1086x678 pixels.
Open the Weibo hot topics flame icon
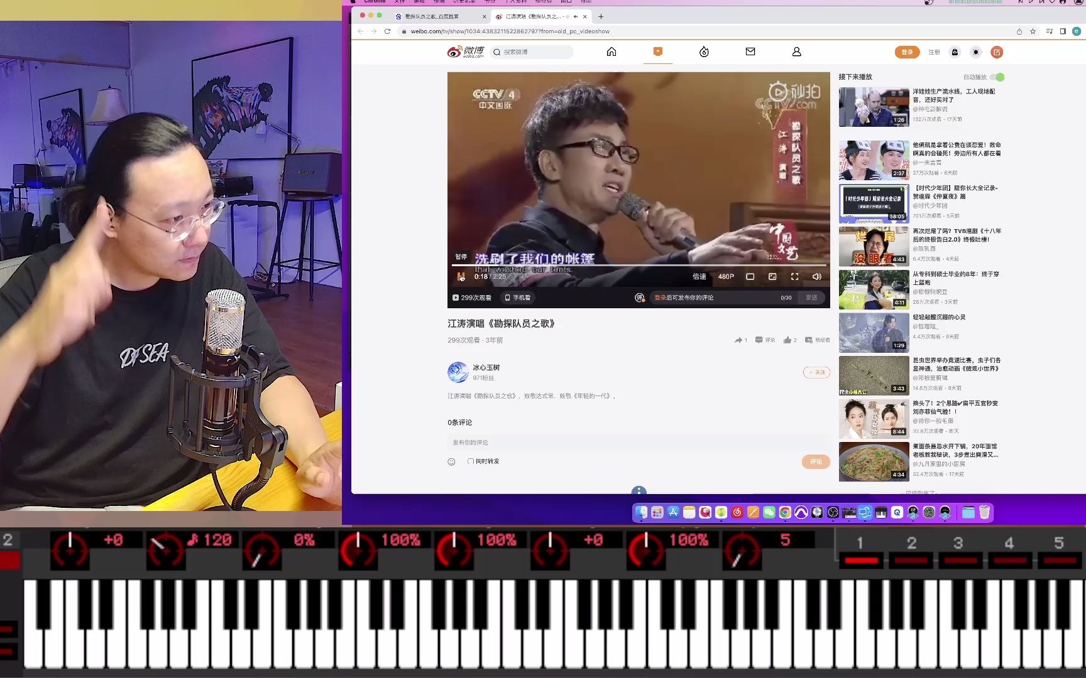point(704,52)
